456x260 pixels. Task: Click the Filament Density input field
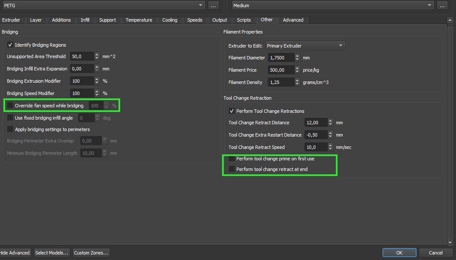coord(279,82)
